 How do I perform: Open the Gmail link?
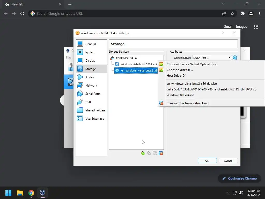coord(228,27)
